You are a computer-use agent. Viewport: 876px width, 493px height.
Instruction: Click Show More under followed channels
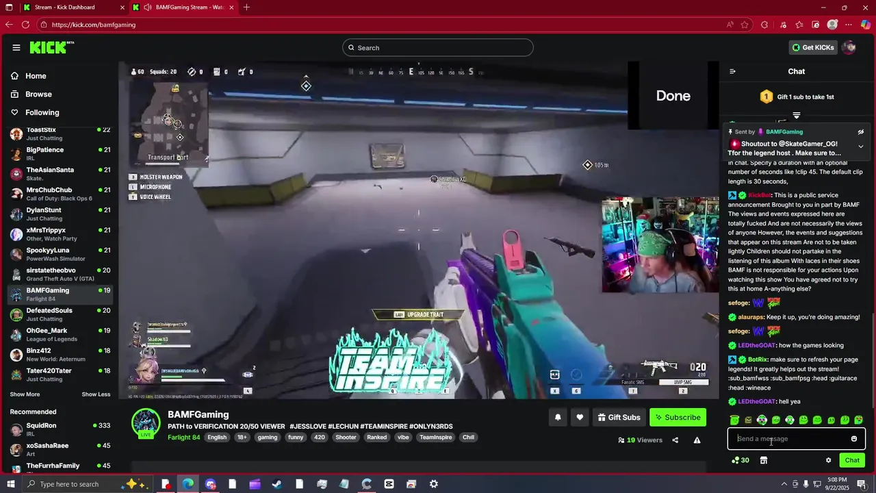25,394
